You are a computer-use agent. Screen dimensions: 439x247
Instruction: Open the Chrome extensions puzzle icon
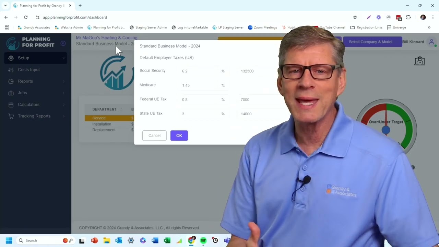(x=408, y=17)
